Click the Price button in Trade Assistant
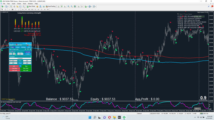 [20, 63]
